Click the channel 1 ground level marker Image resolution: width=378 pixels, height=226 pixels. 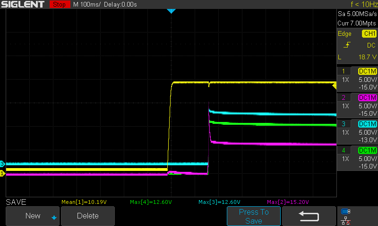point(2,173)
